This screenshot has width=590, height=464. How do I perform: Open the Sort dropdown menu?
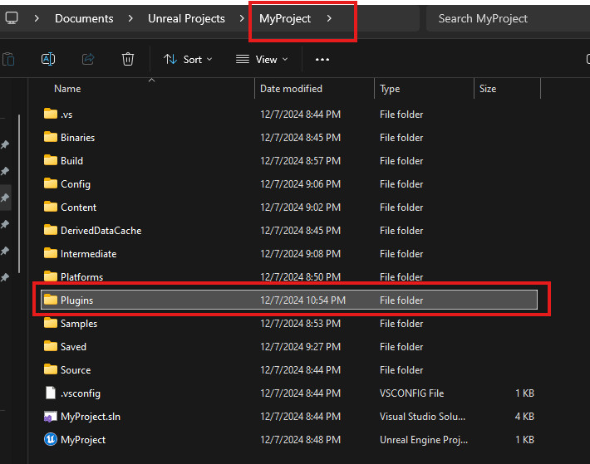[x=188, y=59]
